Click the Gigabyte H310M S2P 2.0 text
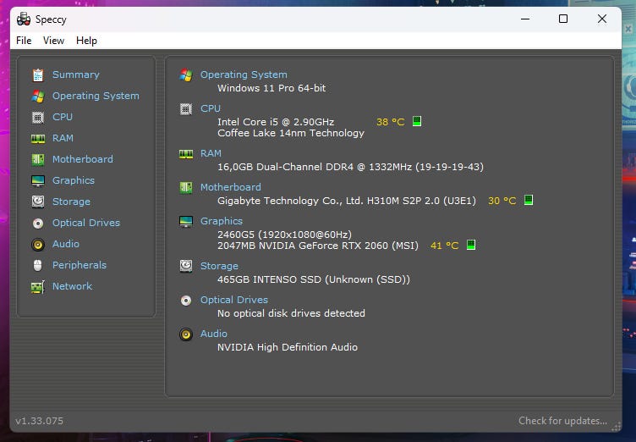Screen dimensions: 636x442 (347, 201)
